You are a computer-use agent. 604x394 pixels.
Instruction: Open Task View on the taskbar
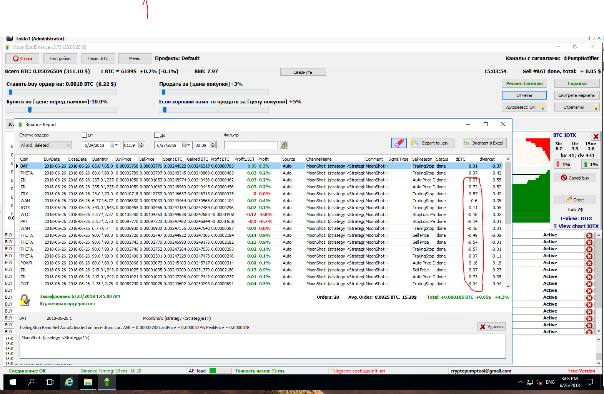pos(50,382)
